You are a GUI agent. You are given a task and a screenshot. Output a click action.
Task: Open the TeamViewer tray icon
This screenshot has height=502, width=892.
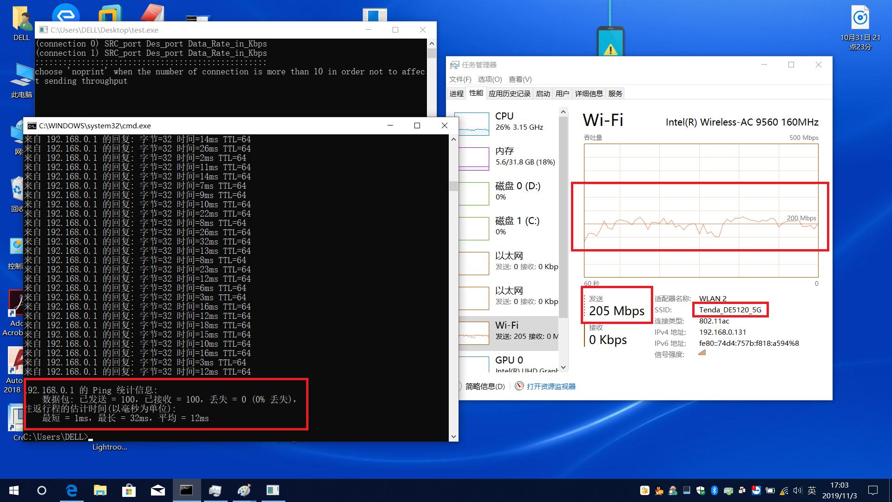[x=756, y=490]
